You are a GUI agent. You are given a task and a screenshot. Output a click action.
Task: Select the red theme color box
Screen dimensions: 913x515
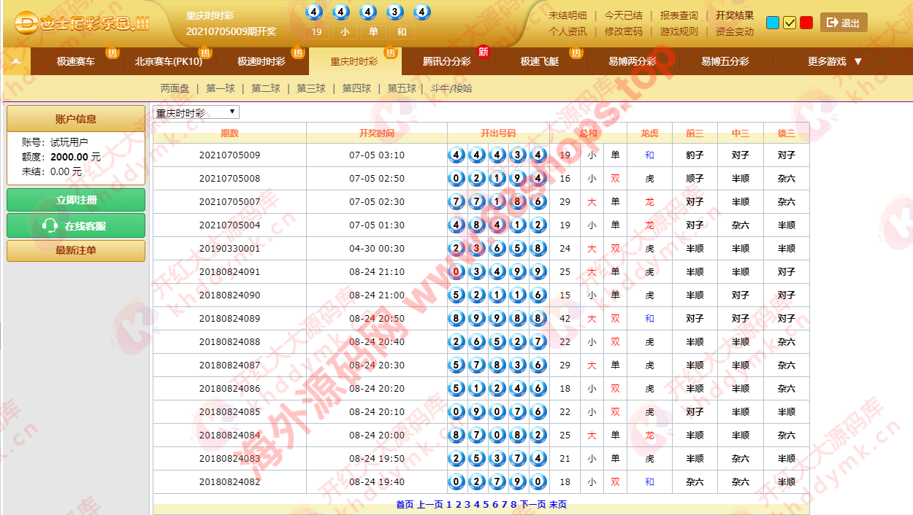click(x=806, y=23)
